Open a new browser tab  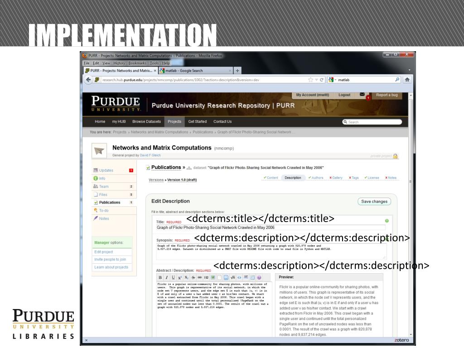[x=237, y=71]
